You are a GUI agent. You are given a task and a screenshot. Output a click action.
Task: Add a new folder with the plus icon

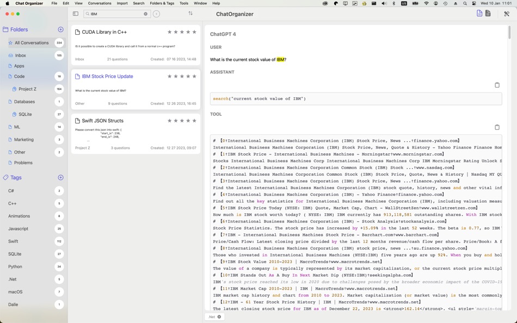[60, 29]
